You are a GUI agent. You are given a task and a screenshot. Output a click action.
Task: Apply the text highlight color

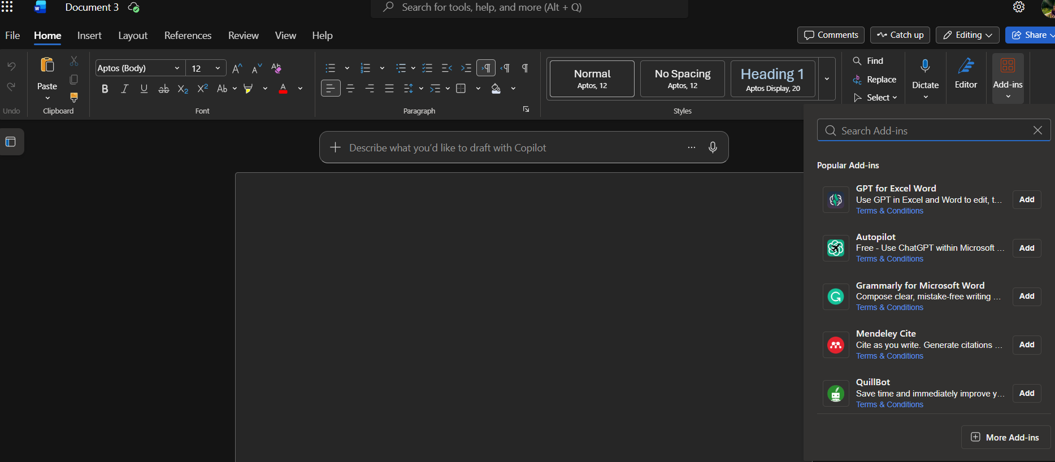tap(248, 89)
